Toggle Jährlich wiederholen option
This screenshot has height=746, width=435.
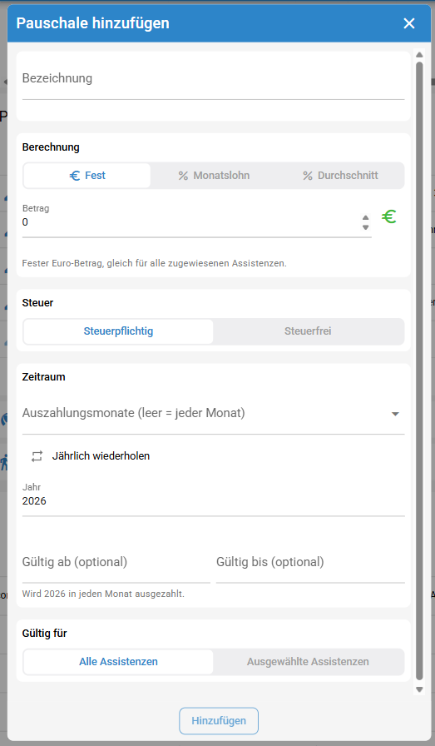(91, 456)
